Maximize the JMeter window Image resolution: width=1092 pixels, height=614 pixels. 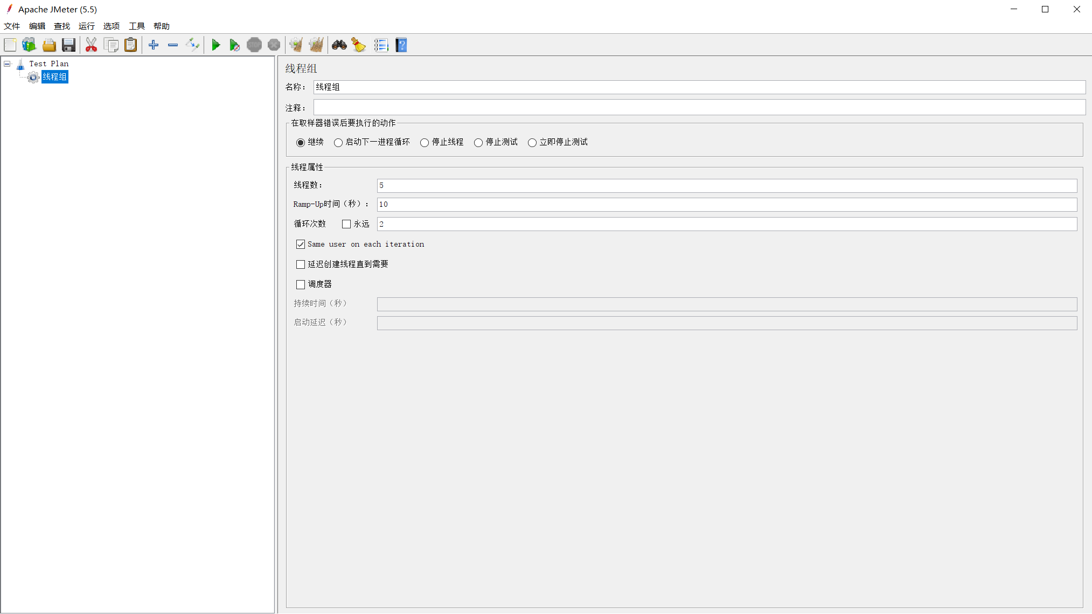[x=1045, y=9]
